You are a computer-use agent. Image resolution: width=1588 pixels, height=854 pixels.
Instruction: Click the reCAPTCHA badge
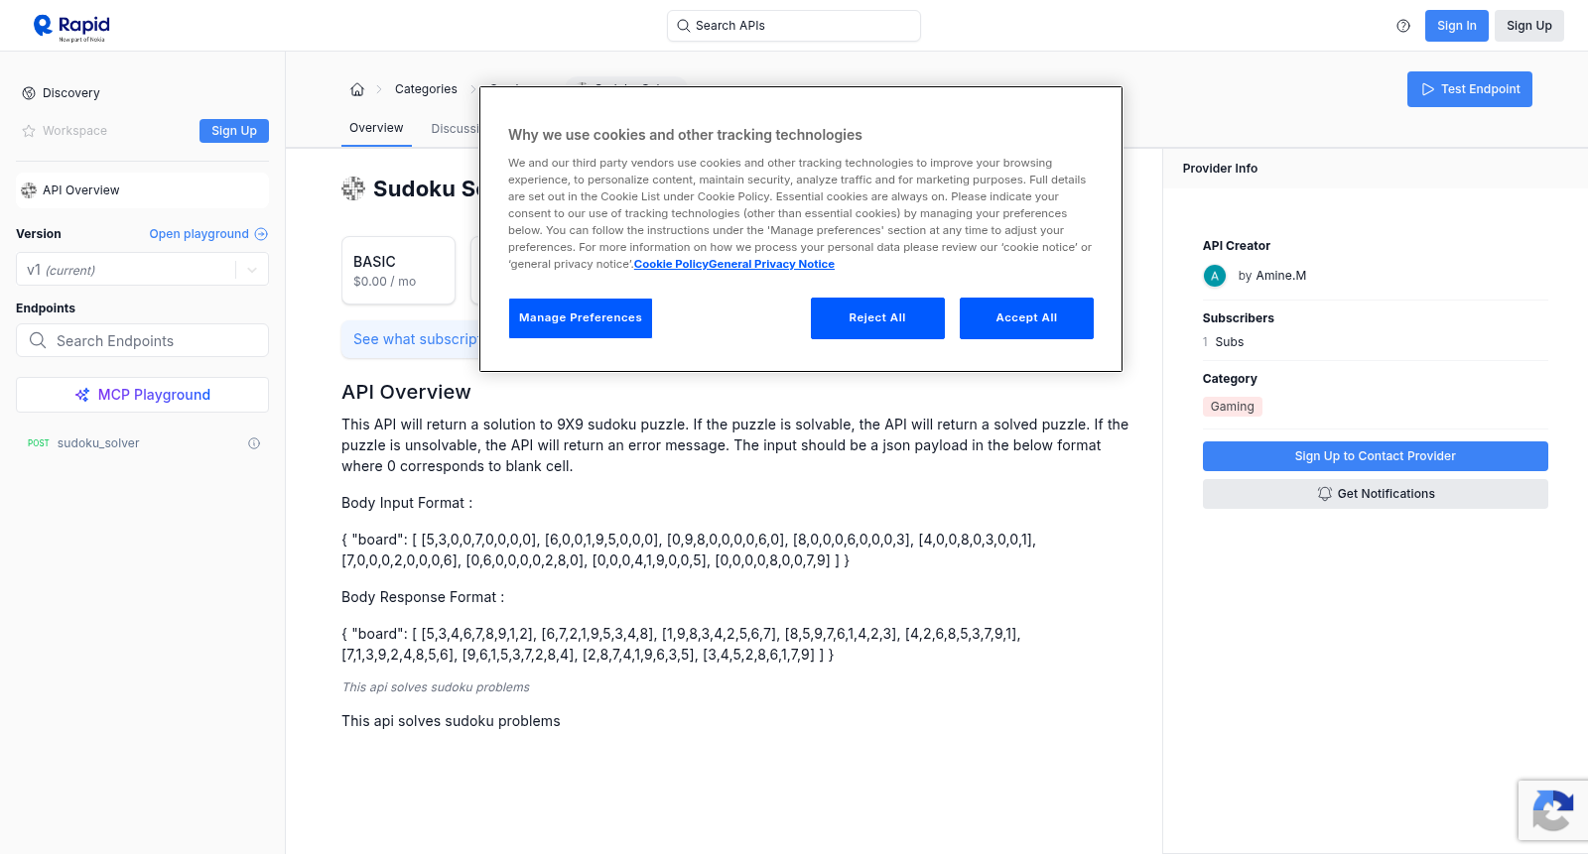click(1553, 810)
